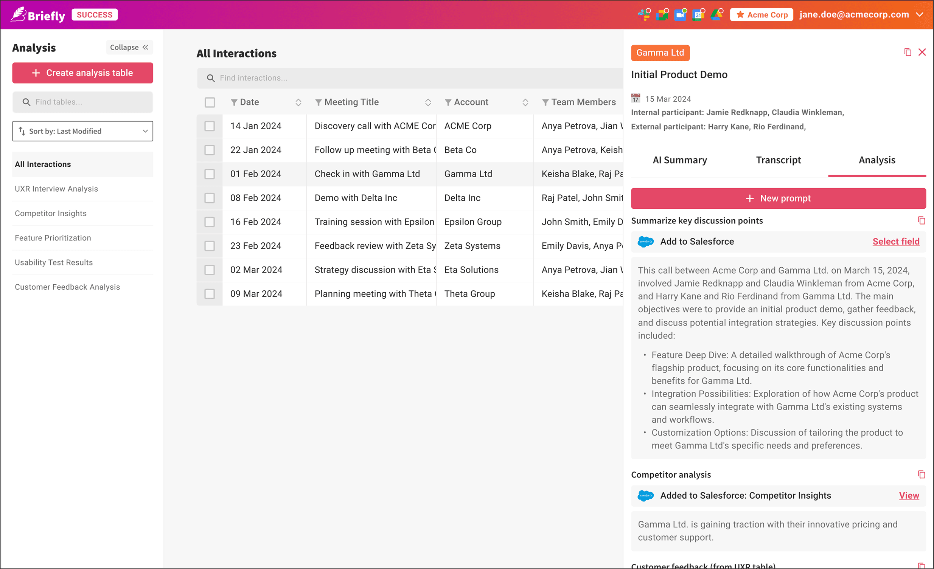The height and width of the screenshot is (569, 934).
Task: Click the copy icon beside Gamma Ltd header
Action: click(x=908, y=52)
